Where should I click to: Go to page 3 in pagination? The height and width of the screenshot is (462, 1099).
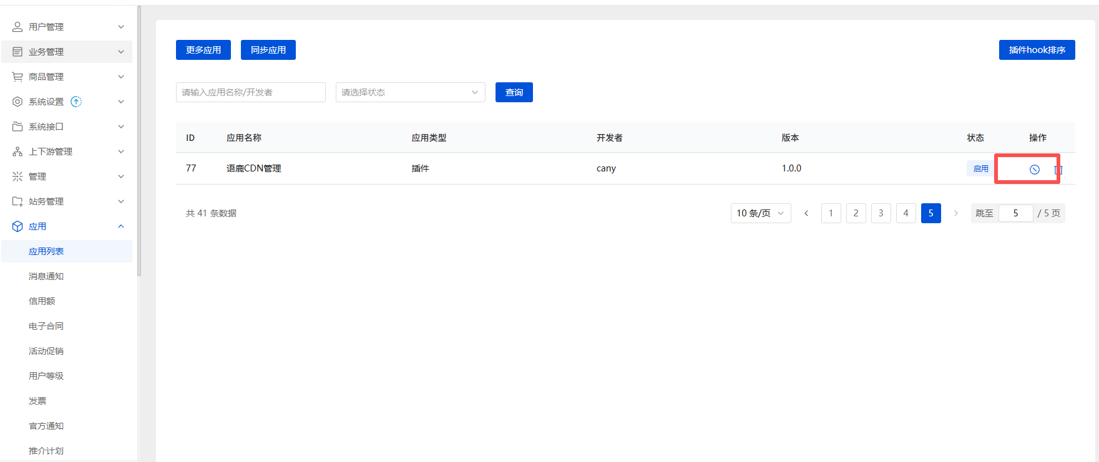(x=881, y=213)
